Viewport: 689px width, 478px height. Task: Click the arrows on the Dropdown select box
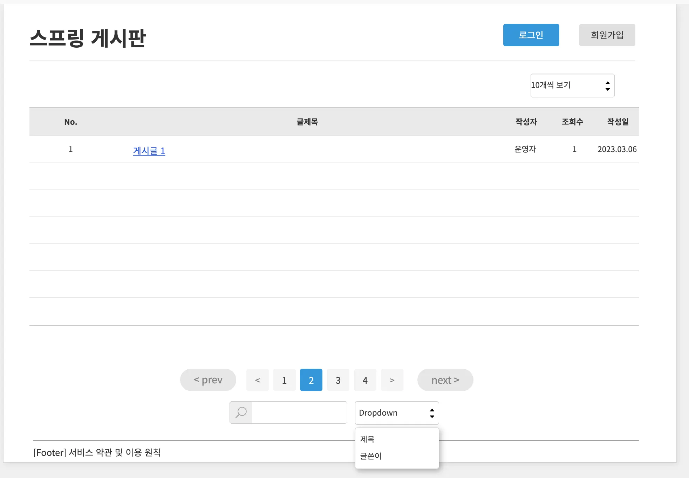(x=432, y=413)
